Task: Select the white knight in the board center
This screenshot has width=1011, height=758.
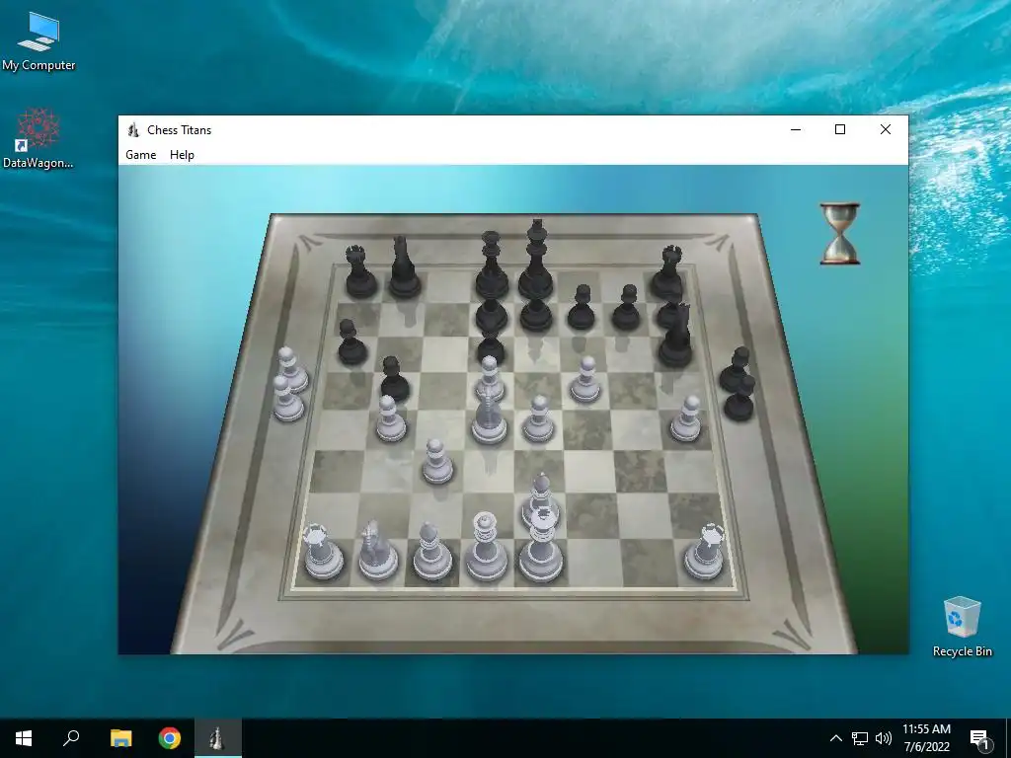Action: click(x=489, y=418)
